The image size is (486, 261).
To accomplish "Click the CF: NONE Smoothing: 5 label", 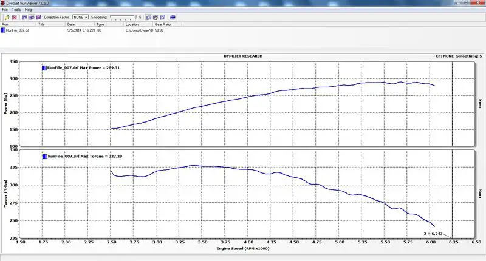I will point(459,56).
